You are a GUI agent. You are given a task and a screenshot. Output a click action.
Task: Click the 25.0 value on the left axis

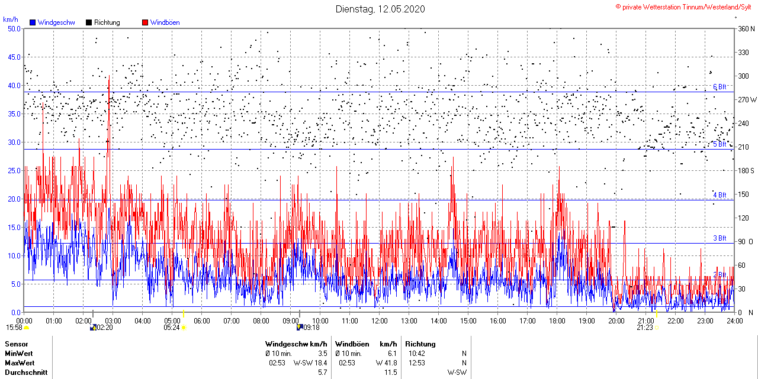[x=14, y=170]
